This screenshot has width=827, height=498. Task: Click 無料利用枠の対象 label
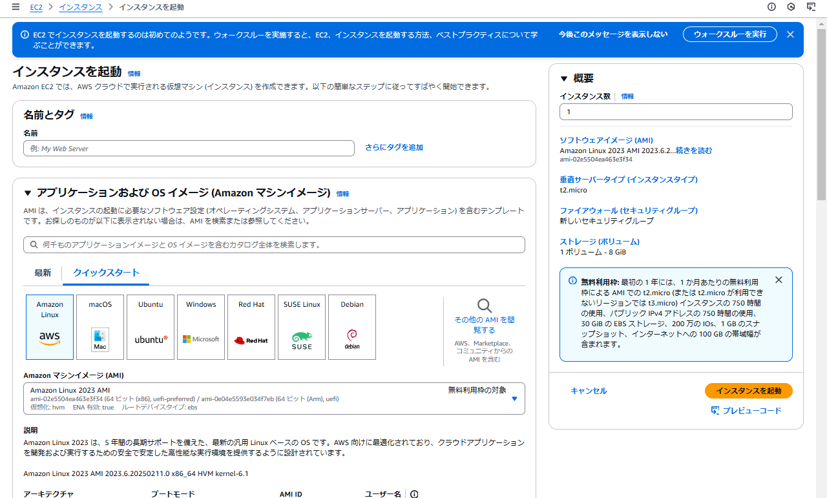[x=477, y=390]
